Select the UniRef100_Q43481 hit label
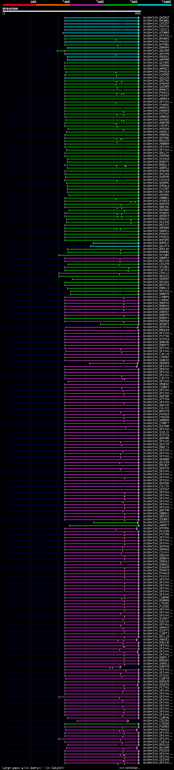This screenshot has height=770, width=174. coord(156,120)
